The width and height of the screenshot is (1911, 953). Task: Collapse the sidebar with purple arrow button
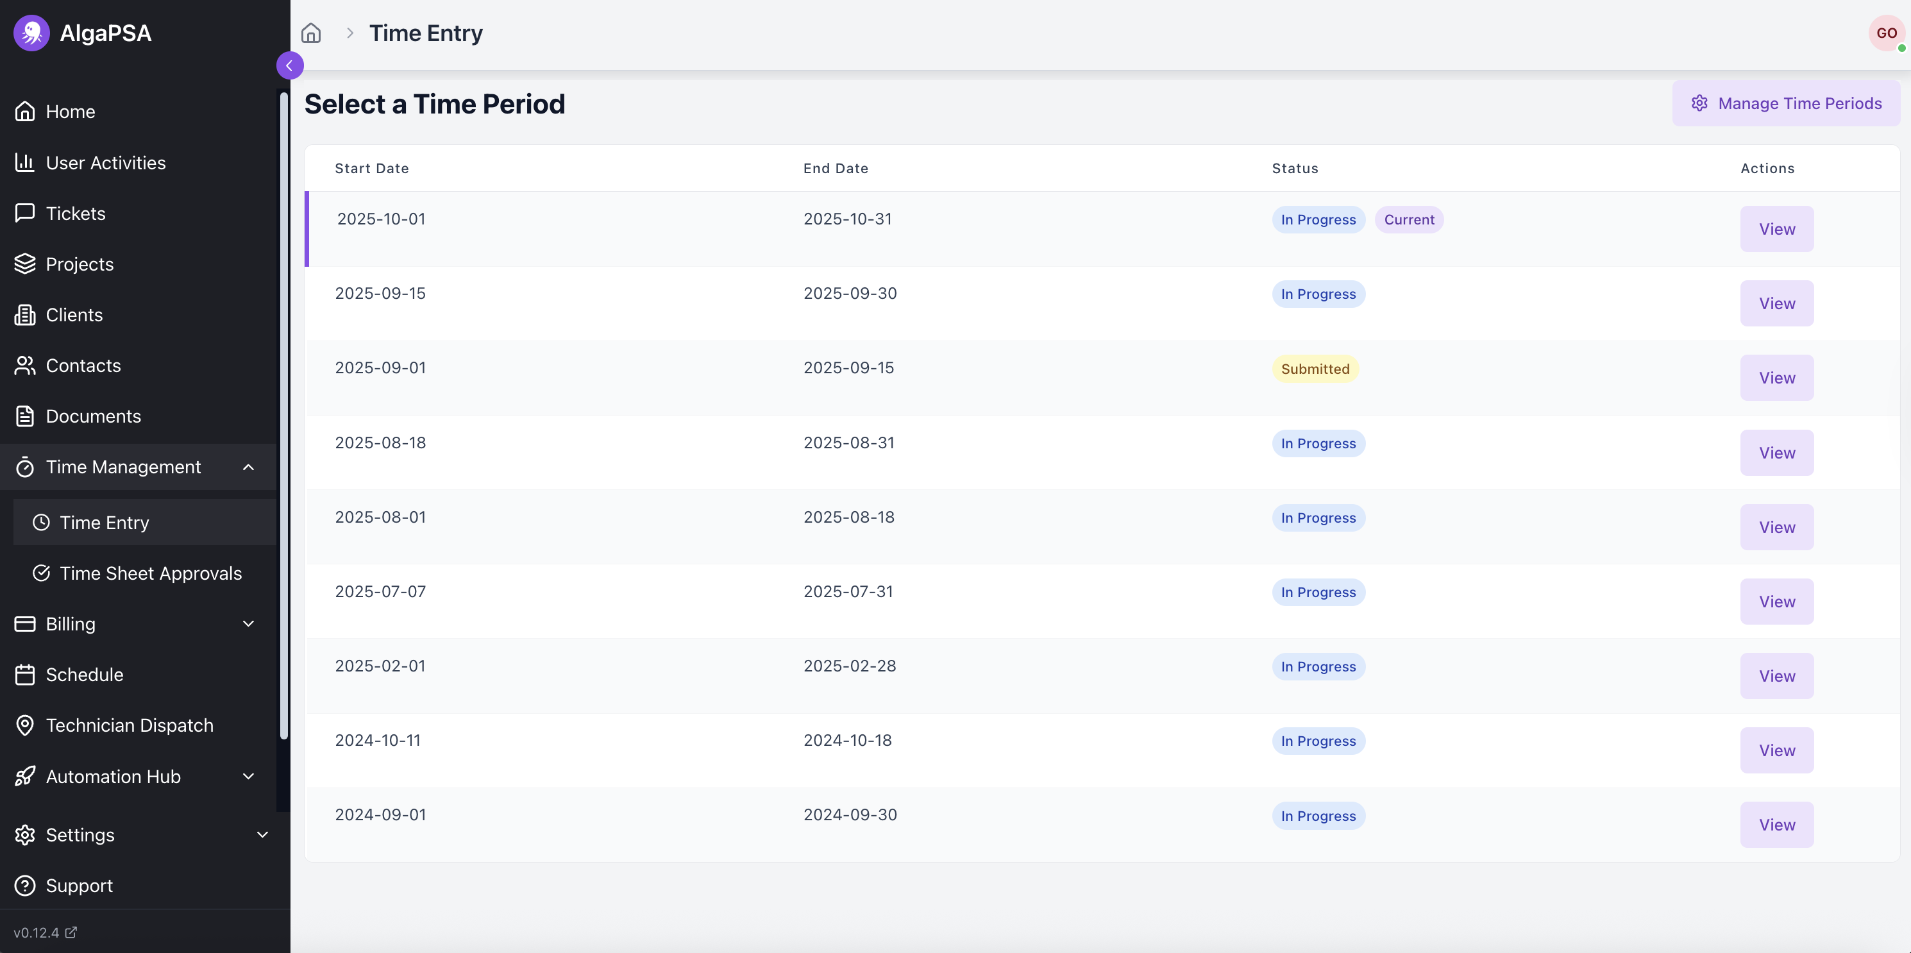point(289,65)
